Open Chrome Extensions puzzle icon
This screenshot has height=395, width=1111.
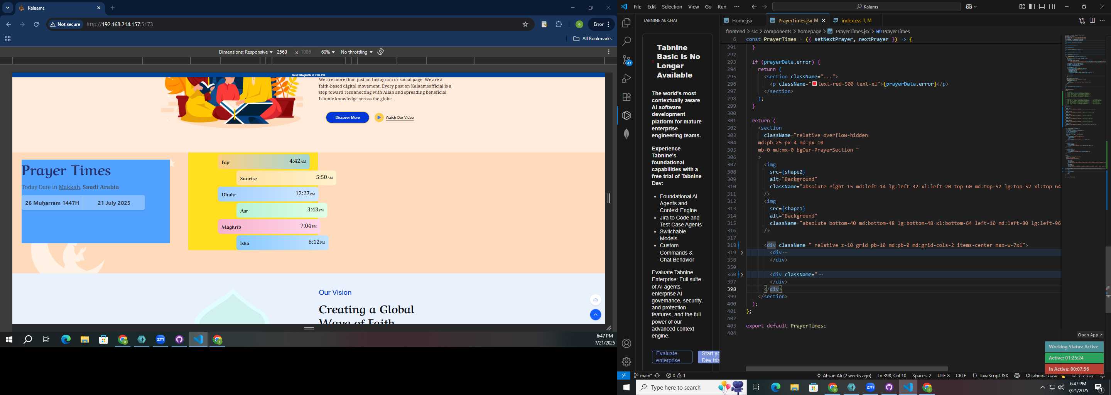[559, 25]
